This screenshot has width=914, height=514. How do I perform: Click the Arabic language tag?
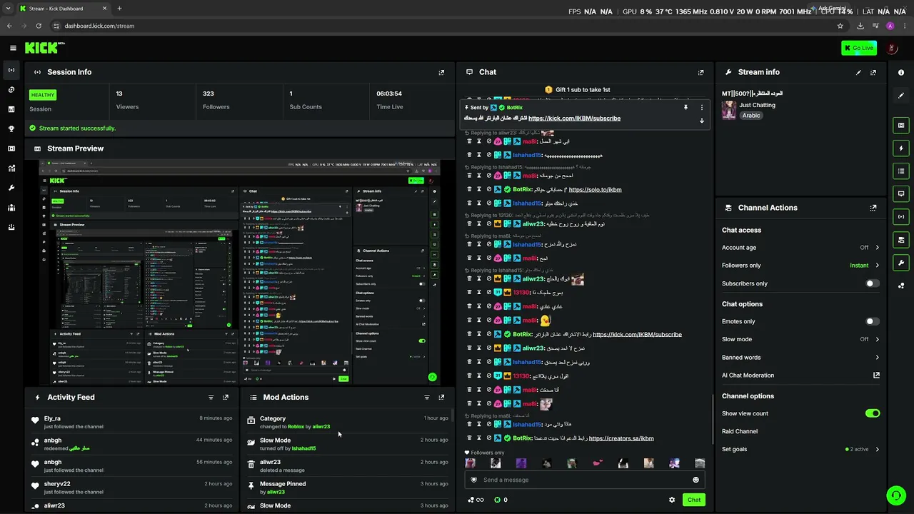[750, 116]
